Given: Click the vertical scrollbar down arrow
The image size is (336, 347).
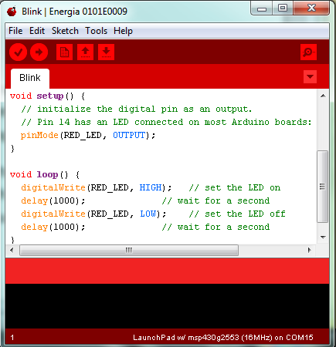Looking at the screenshot, I should [323, 238].
